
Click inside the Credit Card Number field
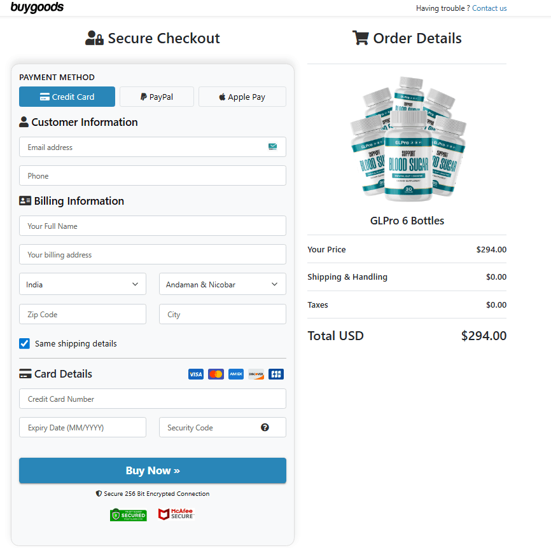[153, 398]
